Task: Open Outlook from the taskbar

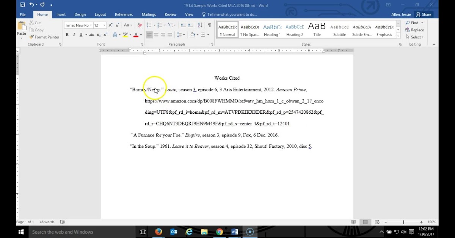Action: coord(174,232)
